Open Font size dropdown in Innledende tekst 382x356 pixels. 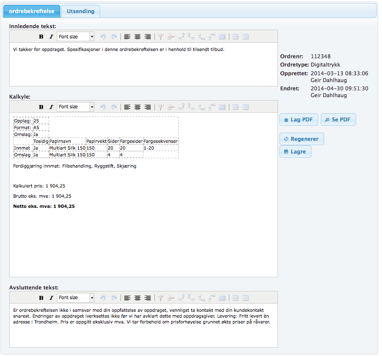pyautogui.click(x=76, y=36)
